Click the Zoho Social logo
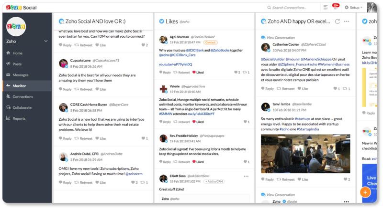Screen dimensions: 383x209 click(19, 7)
